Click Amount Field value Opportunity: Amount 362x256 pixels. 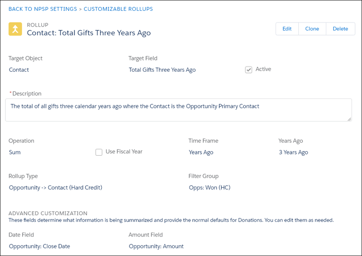[x=156, y=247]
